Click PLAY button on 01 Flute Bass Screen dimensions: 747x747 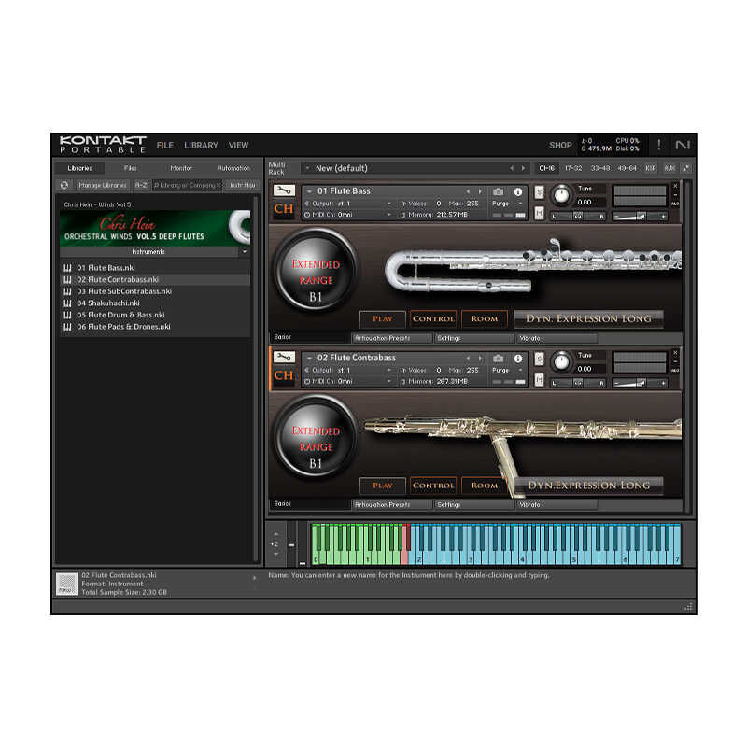pyautogui.click(x=383, y=319)
